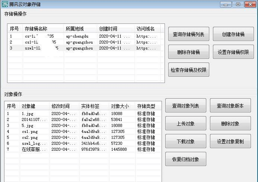Open 设置存储桶权限
258x182 pixels.
click(x=233, y=52)
